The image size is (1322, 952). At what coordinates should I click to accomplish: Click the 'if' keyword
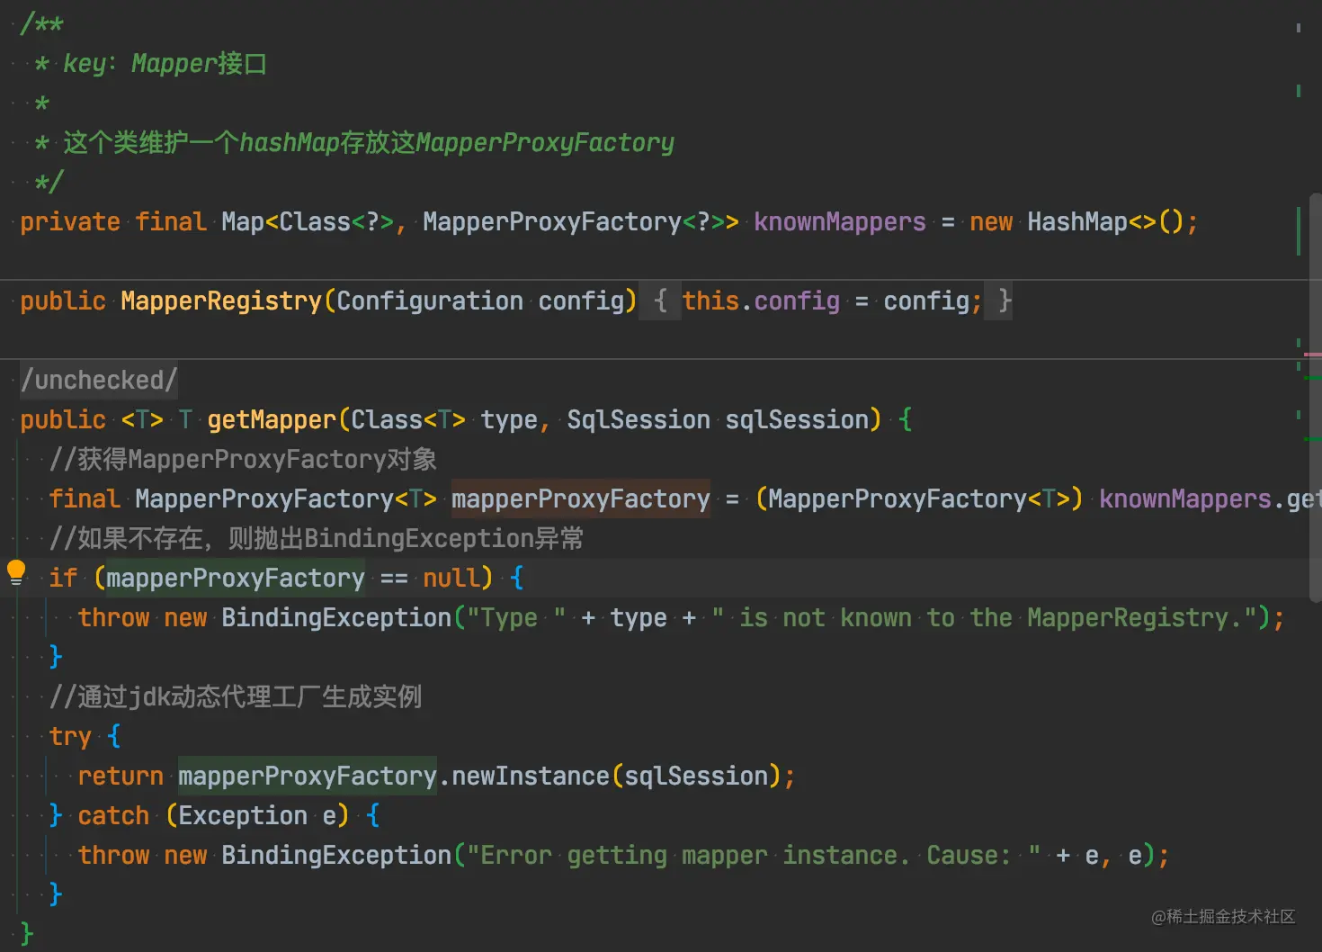pyautogui.click(x=63, y=578)
